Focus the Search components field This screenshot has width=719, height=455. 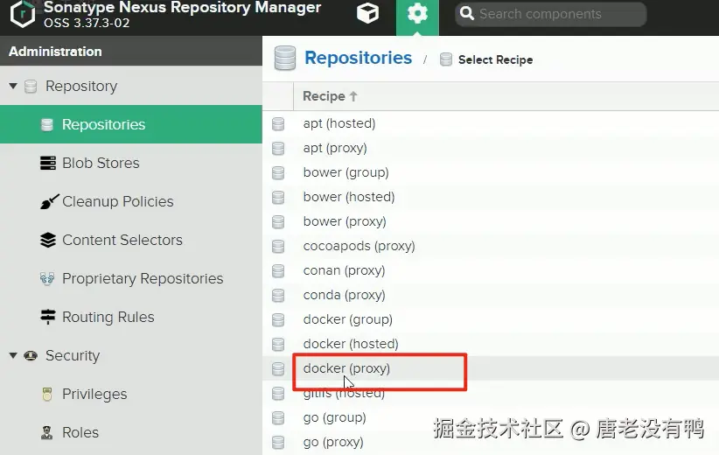click(x=551, y=14)
